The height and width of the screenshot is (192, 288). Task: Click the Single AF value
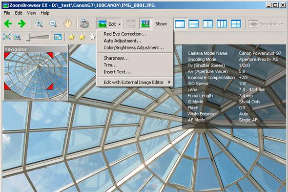[x=248, y=120]
